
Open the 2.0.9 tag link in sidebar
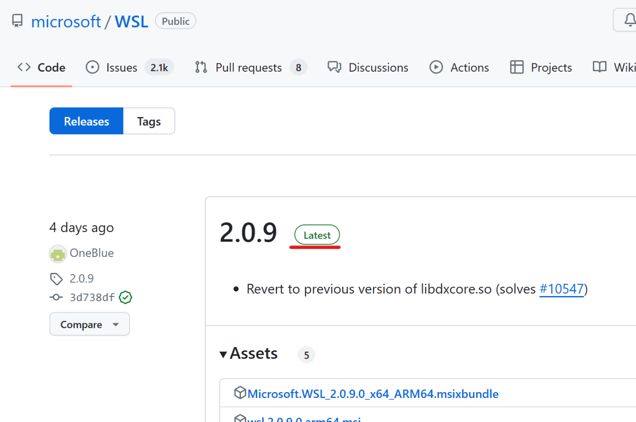[x=82, y=278]
